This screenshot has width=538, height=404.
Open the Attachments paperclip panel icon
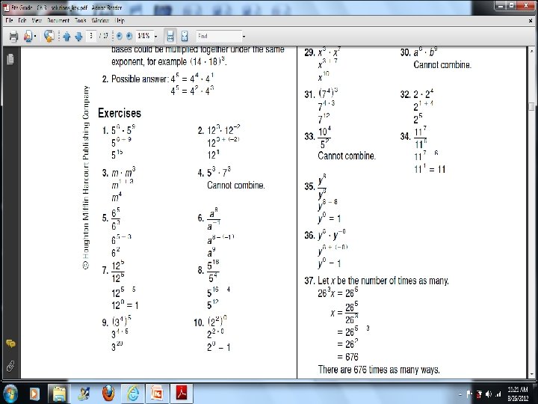(x=10, y=366)
